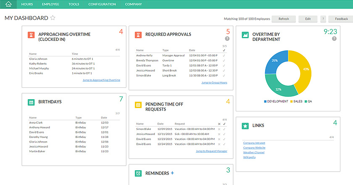Select Anna Clark birthday row
The image size is (353, 185).
pos(74,123)
